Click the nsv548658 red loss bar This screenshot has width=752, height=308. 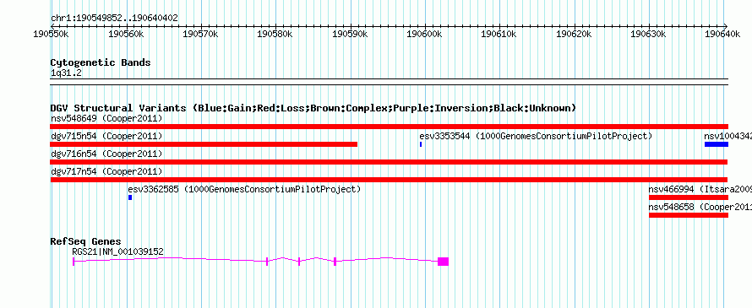click(x=689, y=215)
